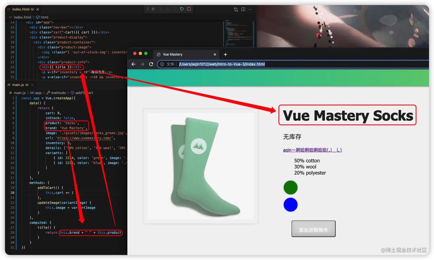434x260 pixels.
Task: Open methods breadcrumb segment
Action: [56, 93]
